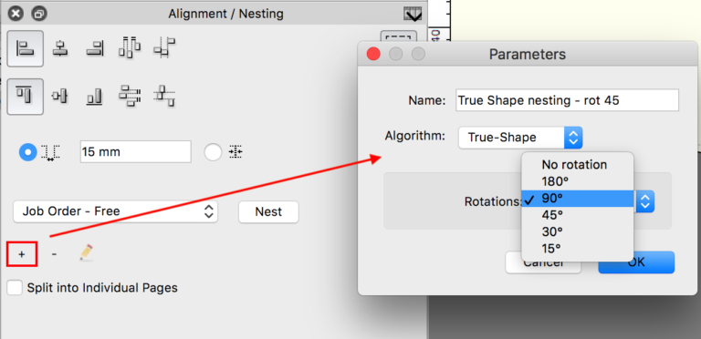Click the pencil edit nesting preset icon
This screenshot has width=701, height=339.
point(87,253)
